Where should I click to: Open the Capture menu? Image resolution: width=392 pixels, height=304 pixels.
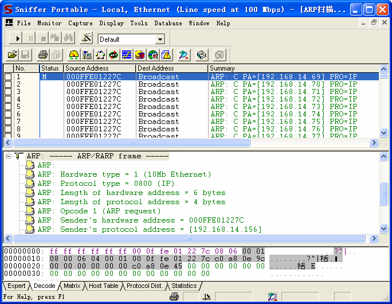click(80, 23)
